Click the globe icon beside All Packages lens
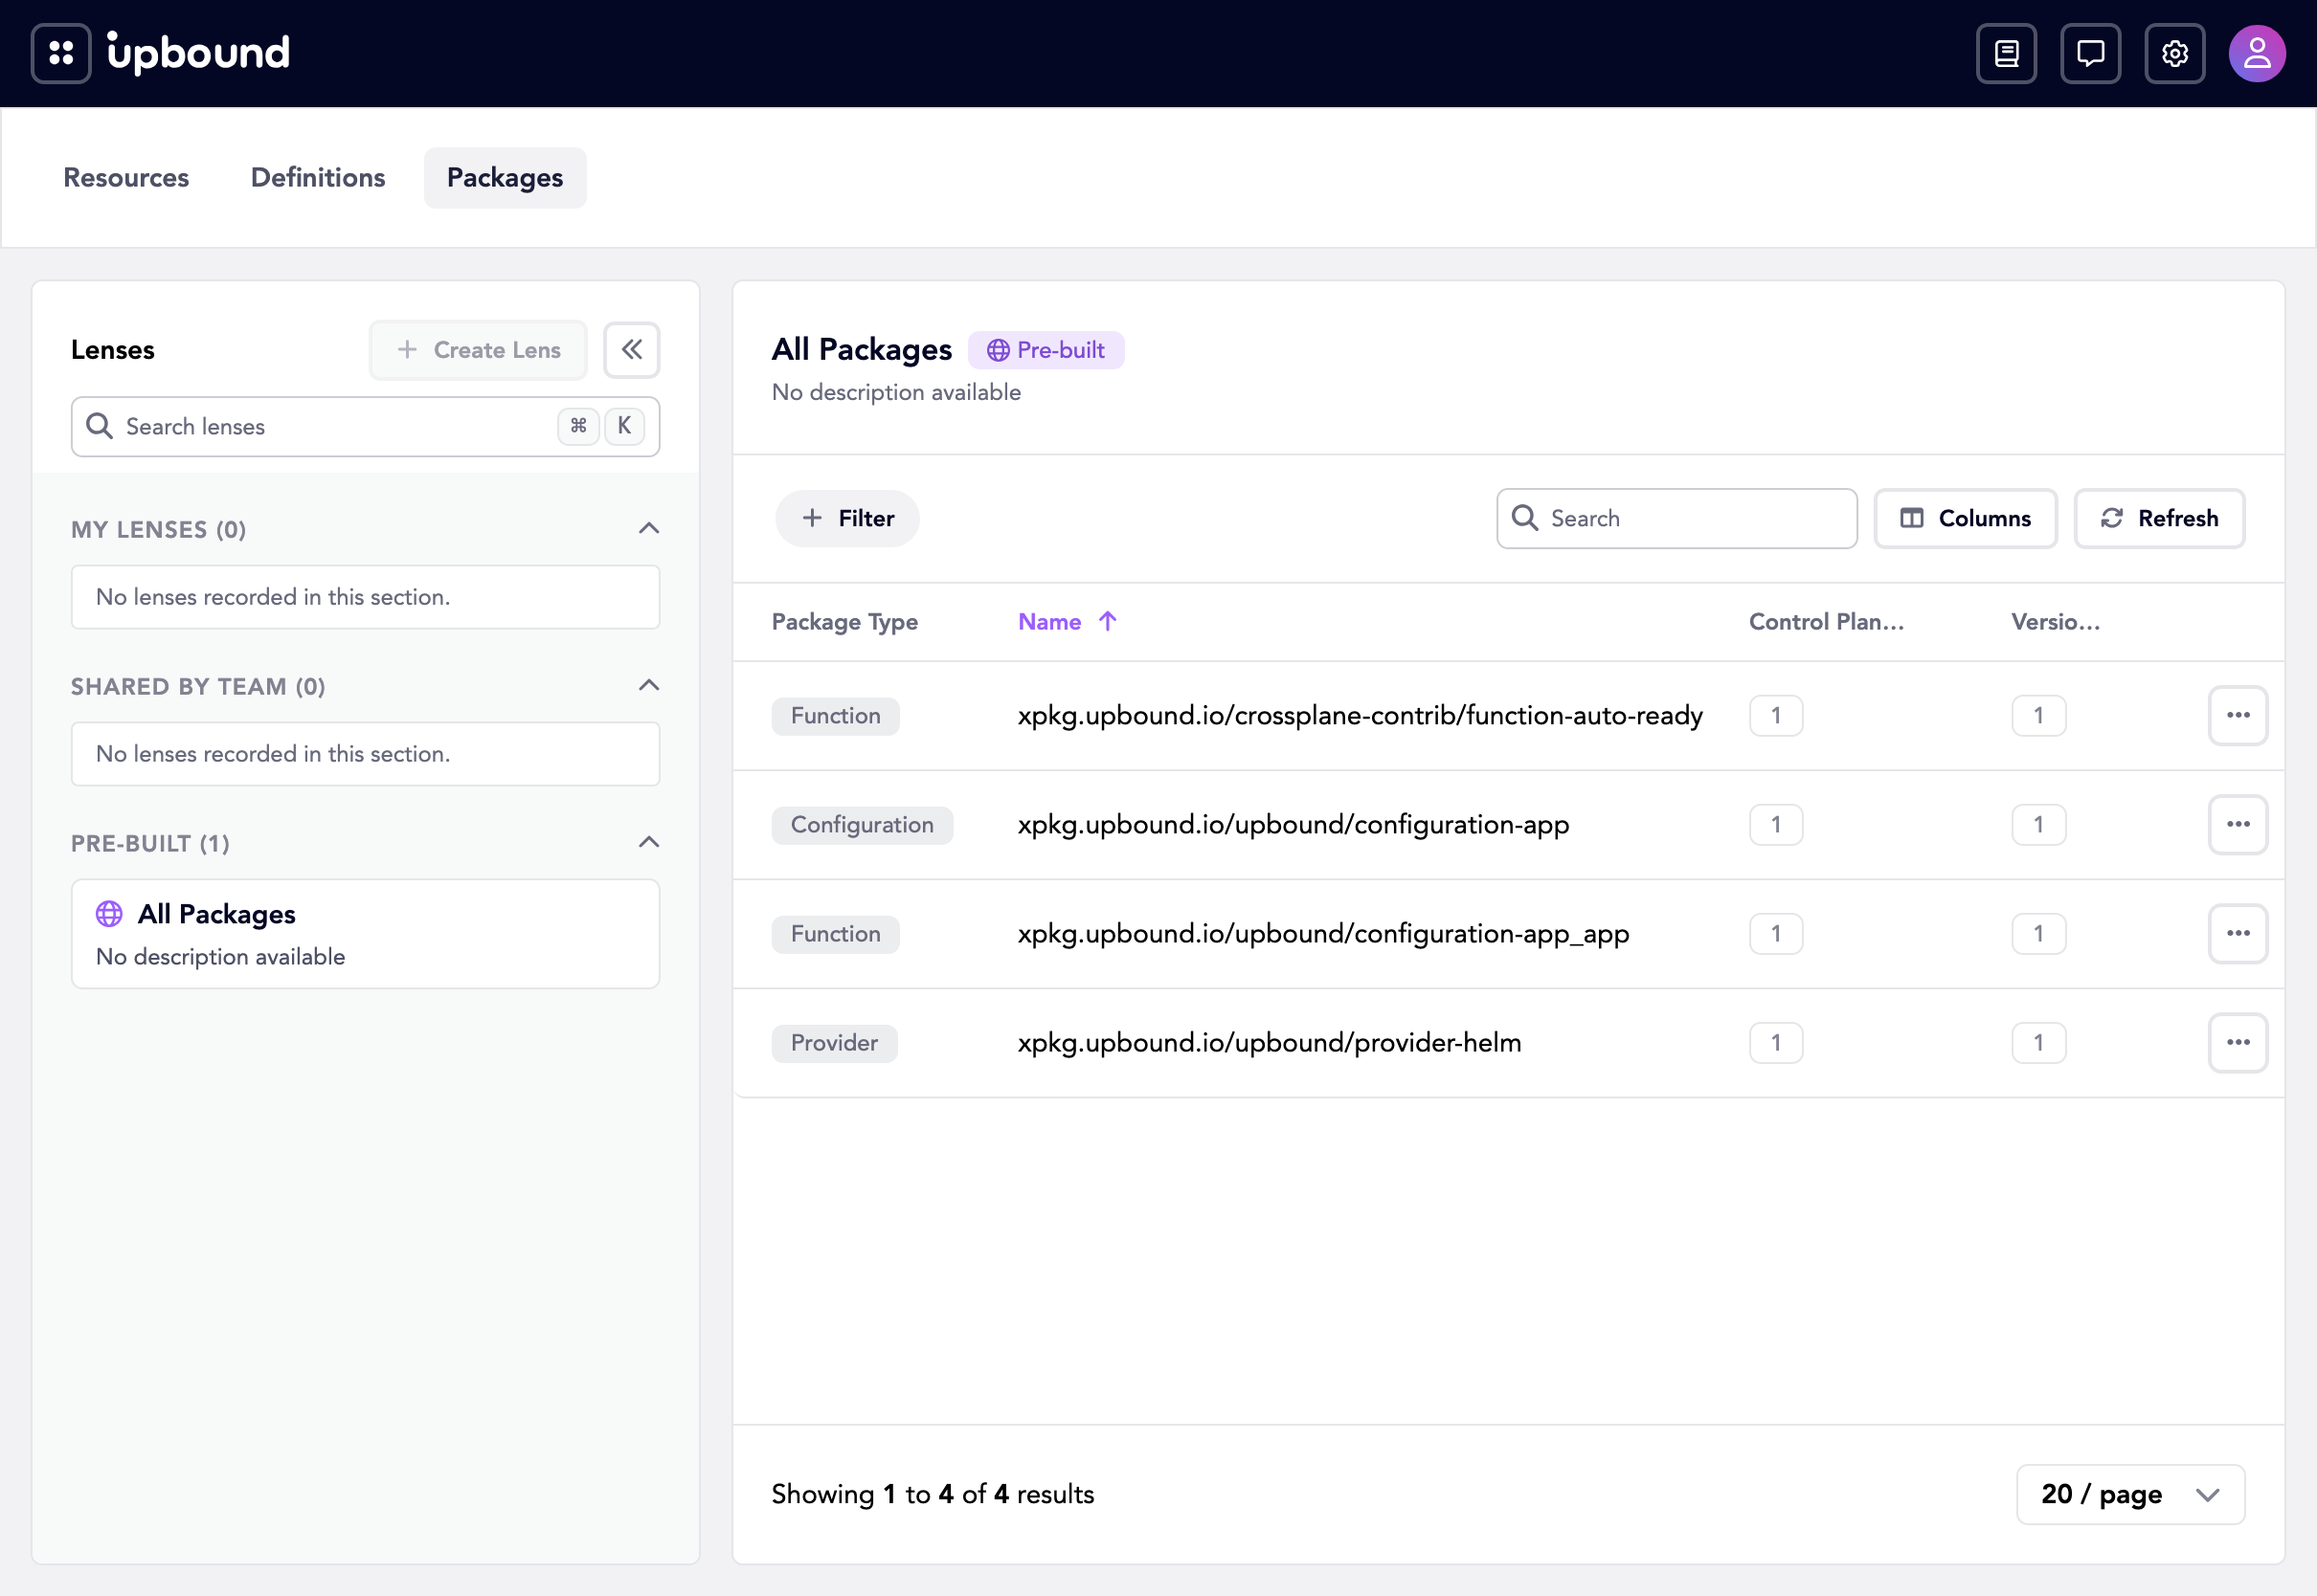 [x=109, y=913]
